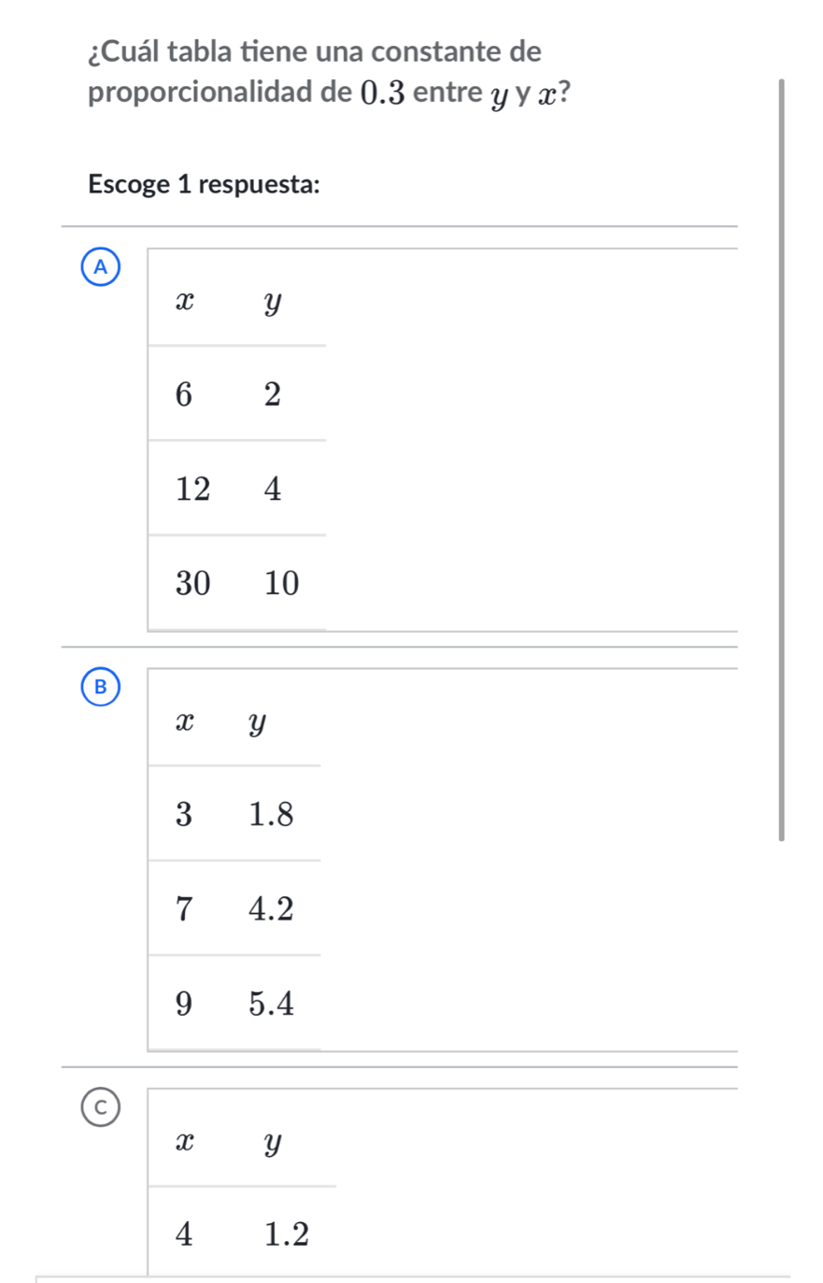Click the value 6 in table A
The image size is (823, 1283).
(184, 395)
